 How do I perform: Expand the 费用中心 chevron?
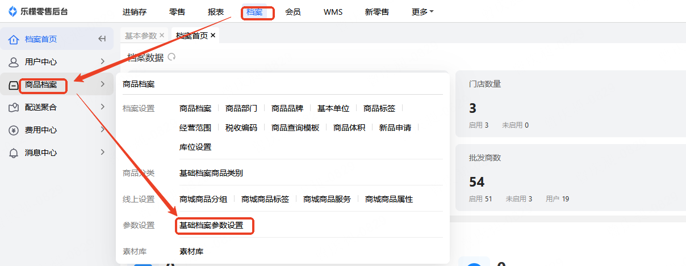[103, 129]
